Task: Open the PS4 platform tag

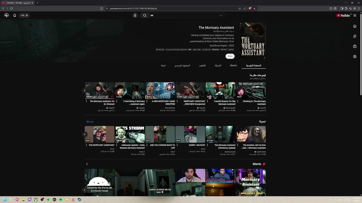Action: coord(189,50)
